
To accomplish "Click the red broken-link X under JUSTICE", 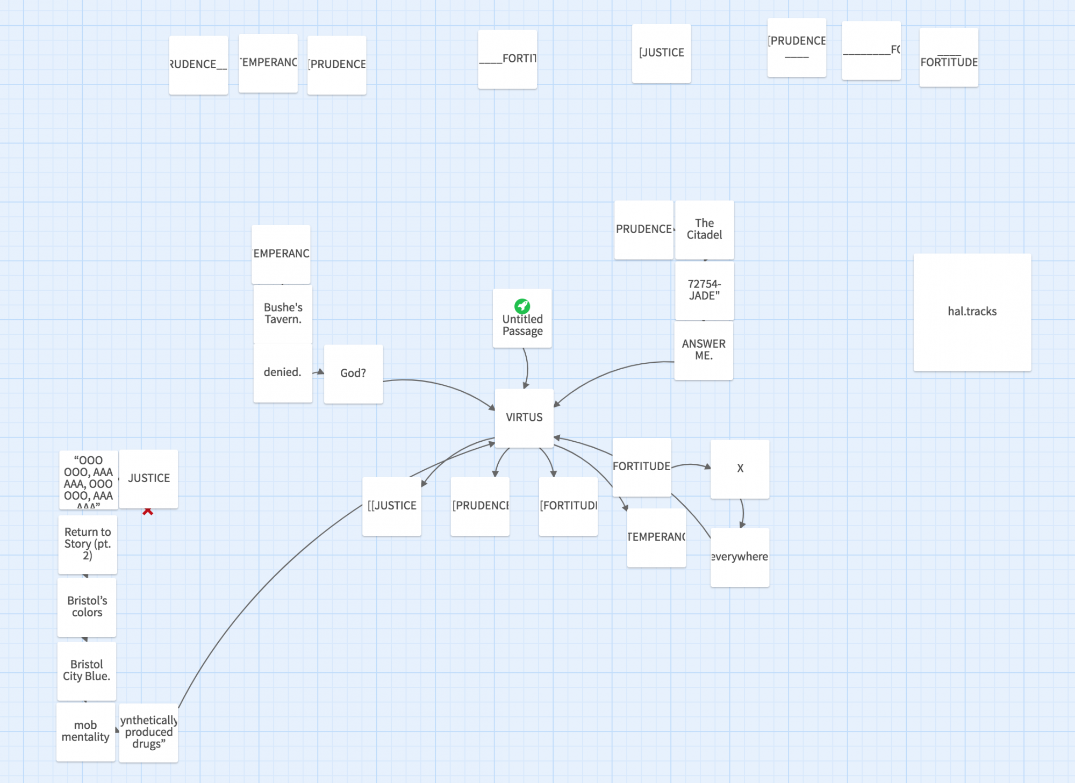I will pyautogui.click(x=148, y=512).
